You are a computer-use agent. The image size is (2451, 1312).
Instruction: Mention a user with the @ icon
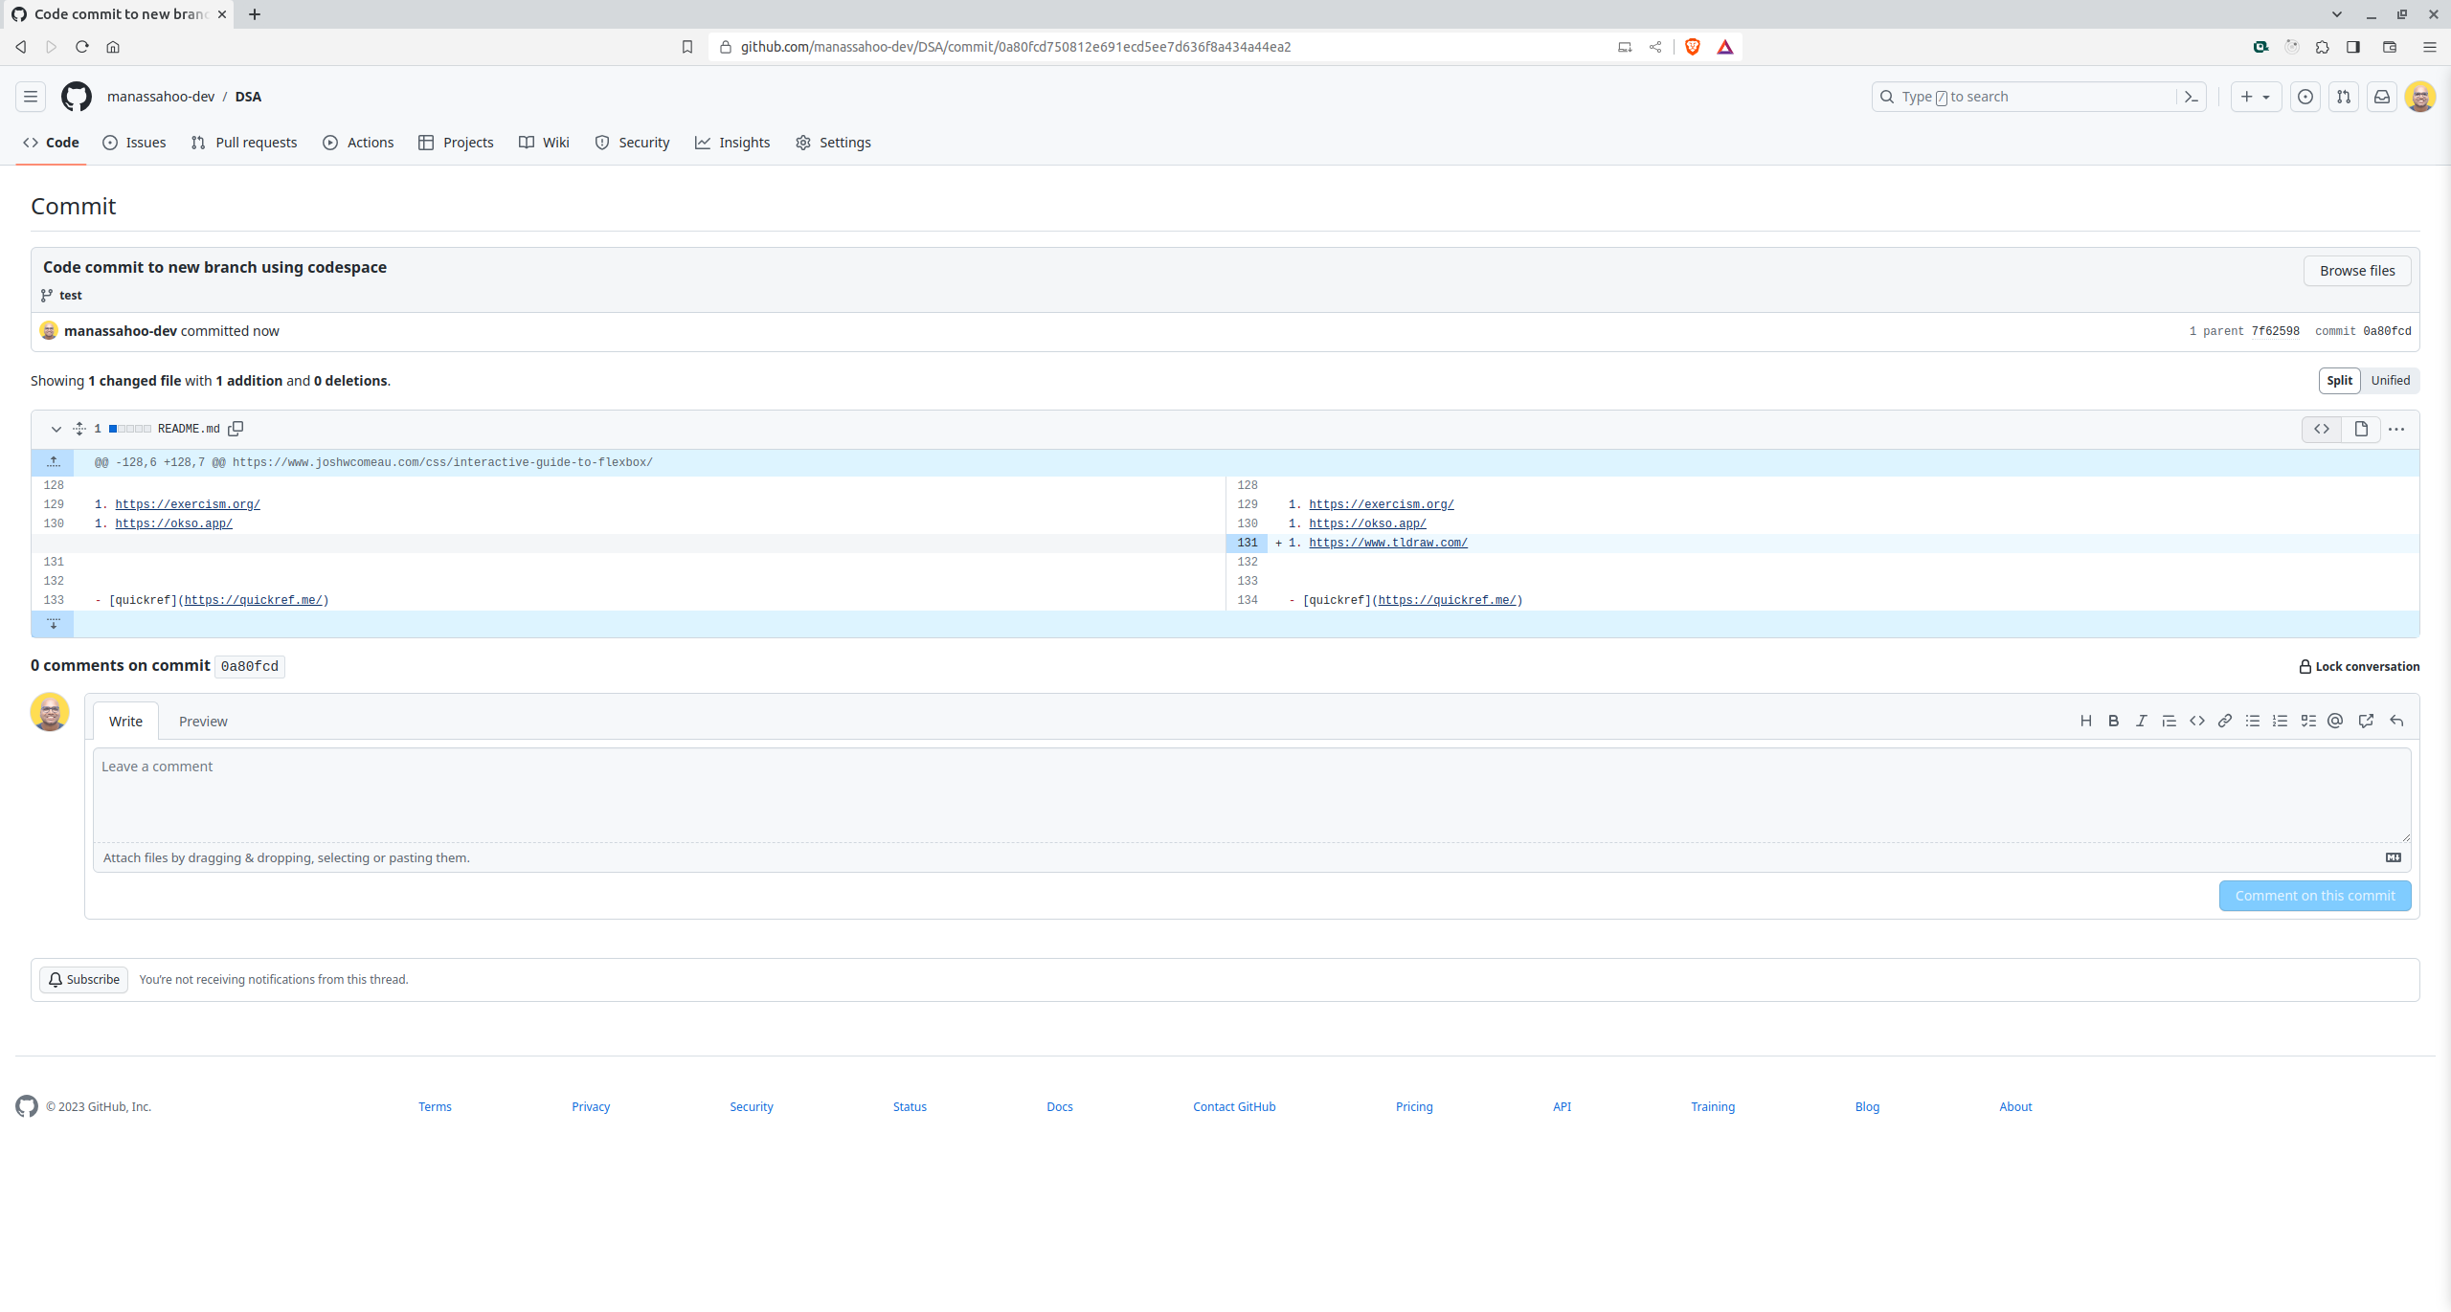pos(2335,721)
